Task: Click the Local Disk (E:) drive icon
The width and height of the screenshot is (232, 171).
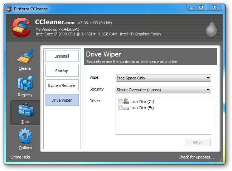Action: (126, 108)
